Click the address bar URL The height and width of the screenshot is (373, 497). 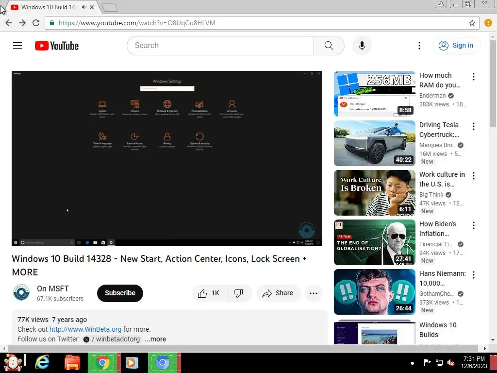(x=137, y=23)
